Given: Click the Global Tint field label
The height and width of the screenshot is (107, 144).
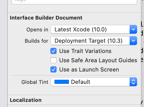Looking at the screenshot, I should (x=35, y=82).
